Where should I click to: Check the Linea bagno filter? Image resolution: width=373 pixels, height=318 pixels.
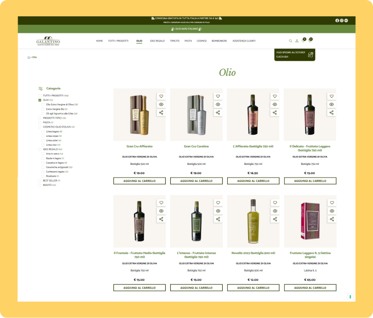(x=43, y=132)
